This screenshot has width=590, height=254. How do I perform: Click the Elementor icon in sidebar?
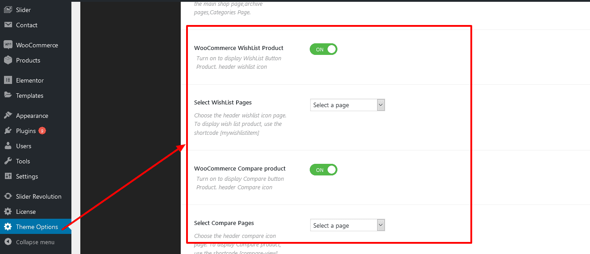[8, 80]
